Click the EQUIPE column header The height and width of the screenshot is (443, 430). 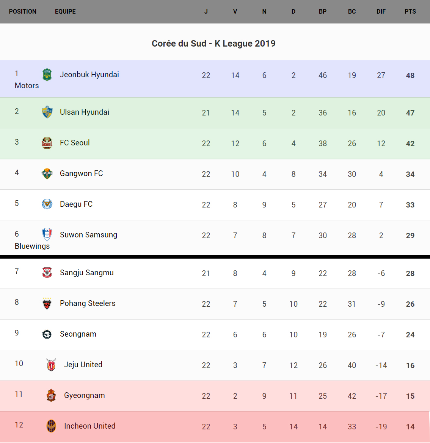click(x=65, y=11)
